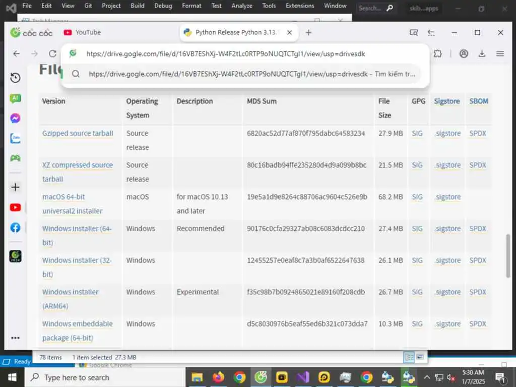The height and width of the screenshot is (387, 516).
Task: Open the Debug menu in Visual Studio
Action: point(163,6)
